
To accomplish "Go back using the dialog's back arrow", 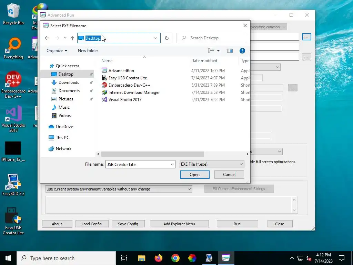I will 47,38.
